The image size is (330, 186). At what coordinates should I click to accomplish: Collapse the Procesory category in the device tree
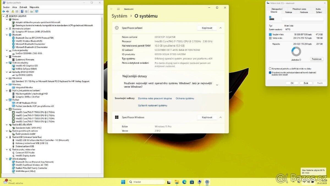[x=6, y=109]
